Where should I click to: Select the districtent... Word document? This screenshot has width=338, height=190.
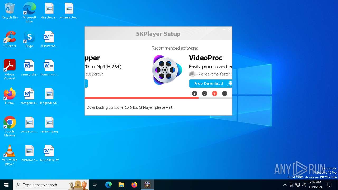(x=49, y=39)
